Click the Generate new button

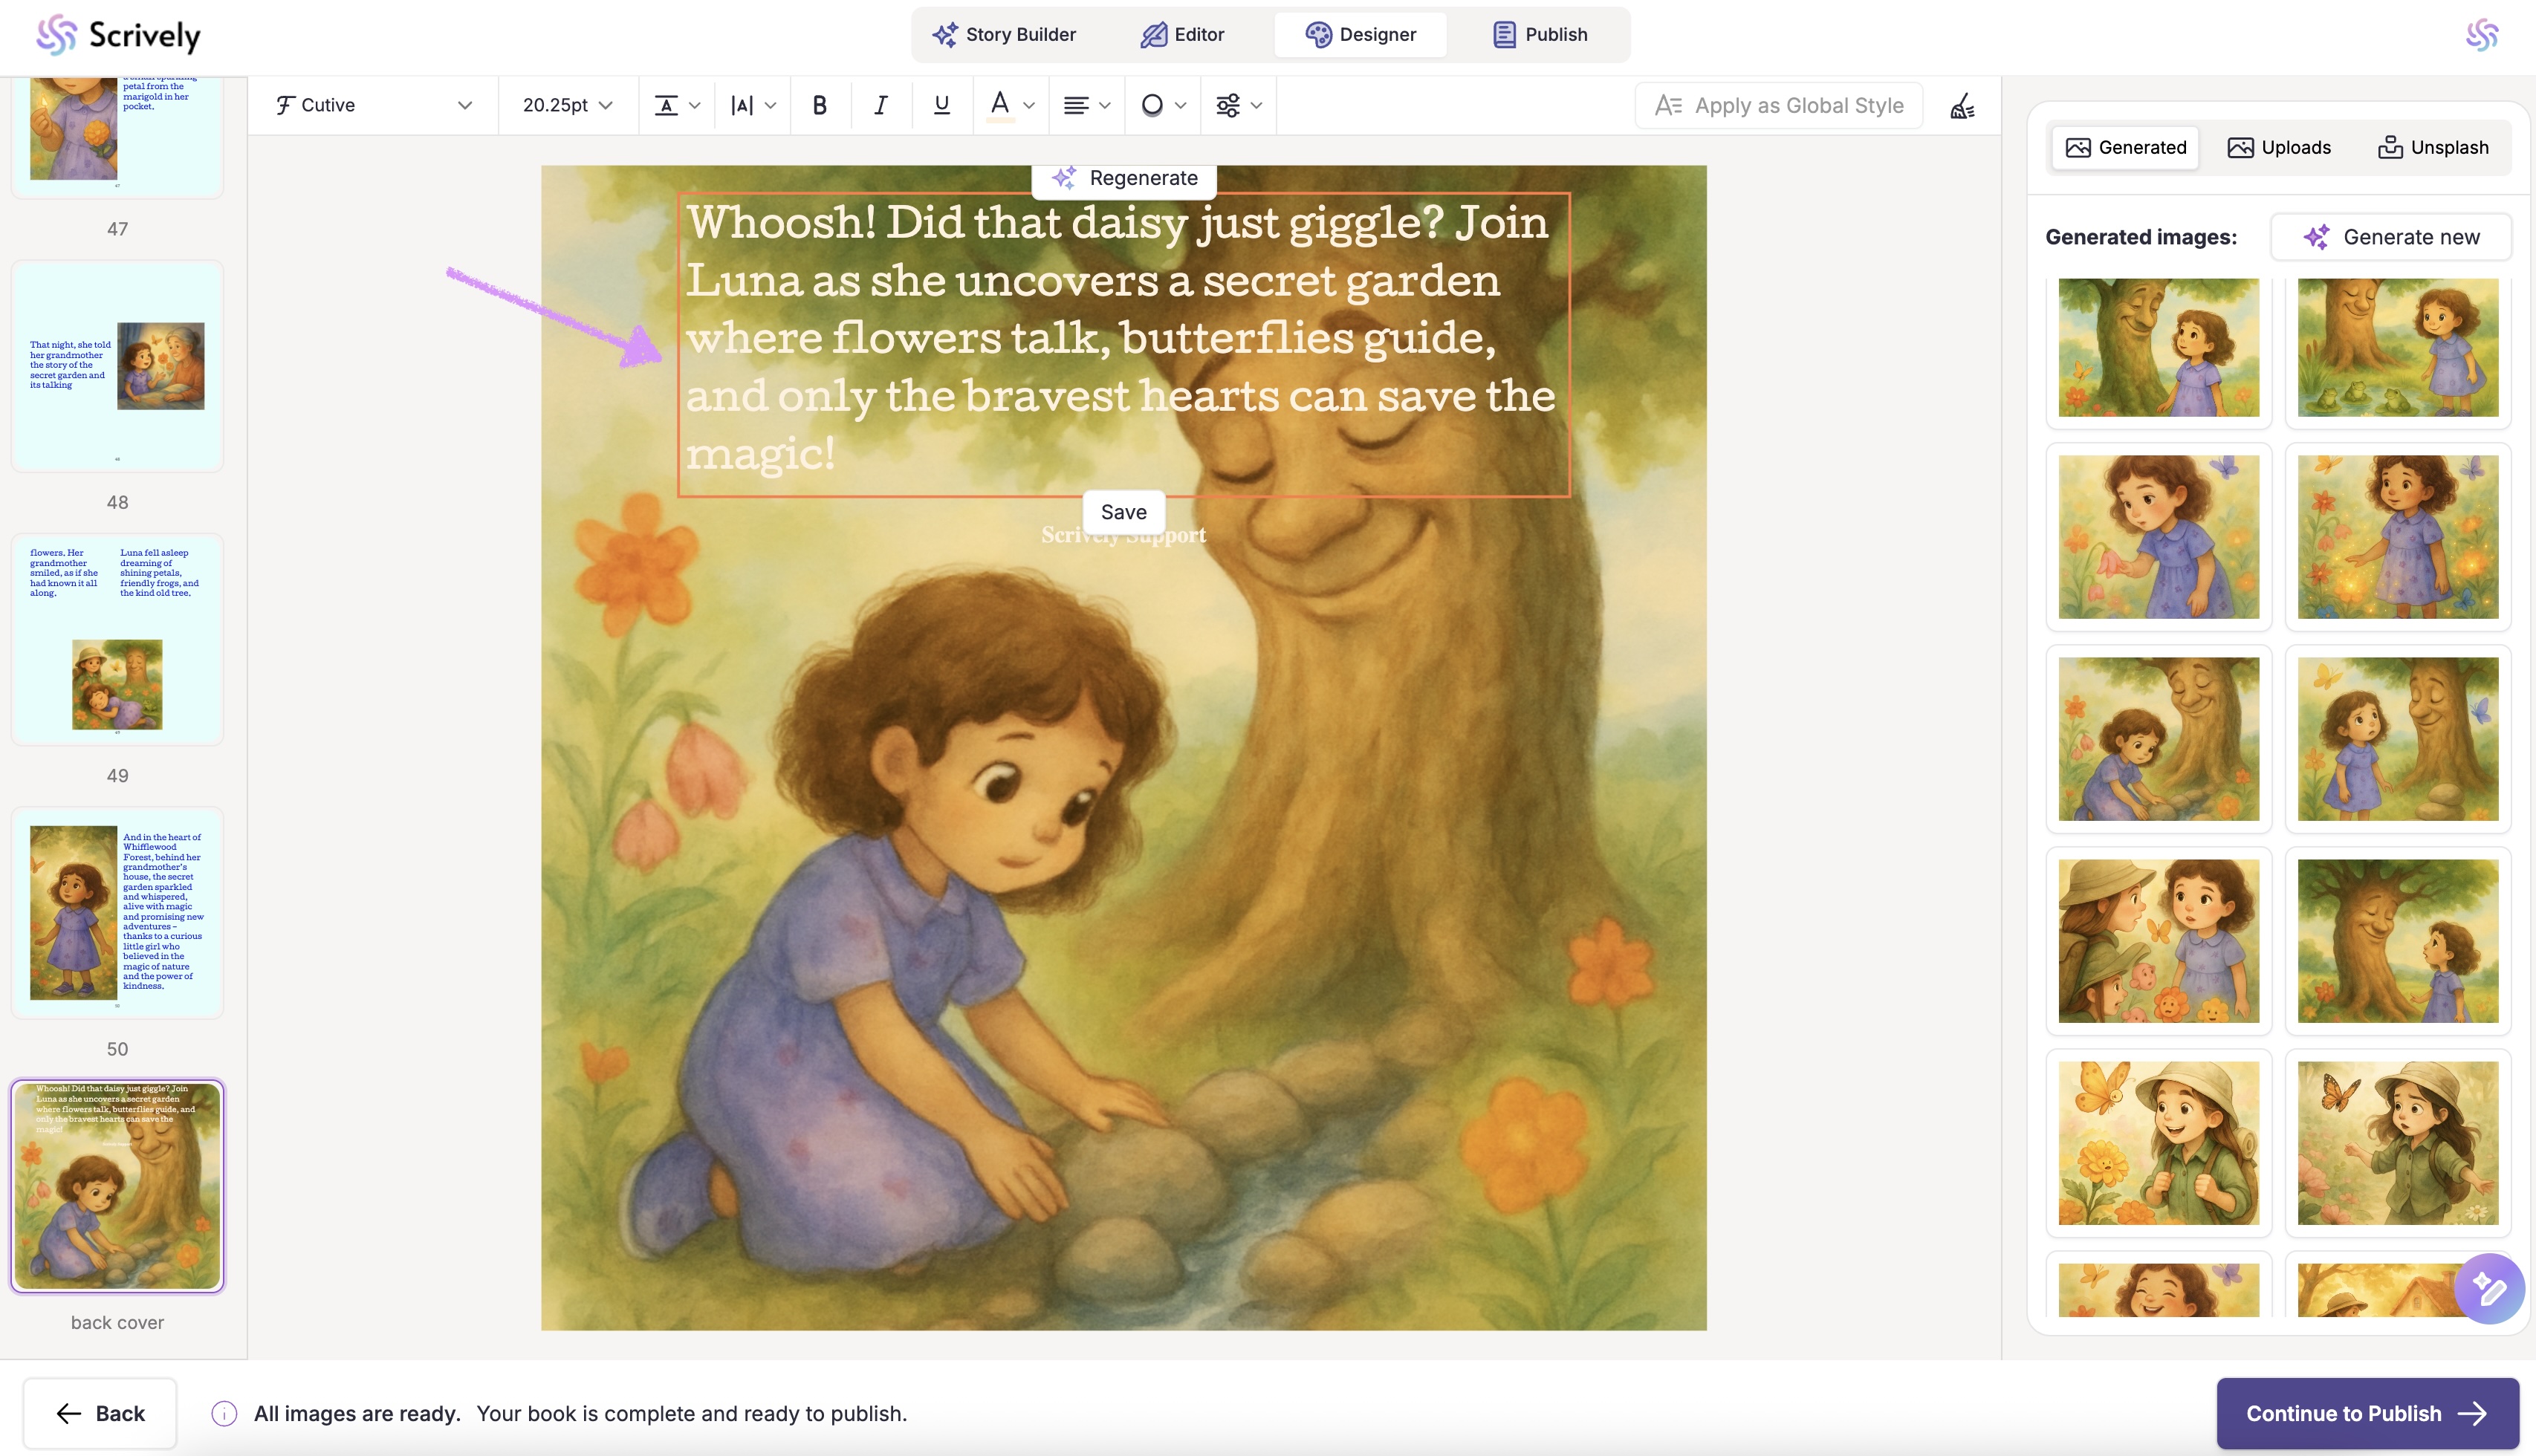2391,237
